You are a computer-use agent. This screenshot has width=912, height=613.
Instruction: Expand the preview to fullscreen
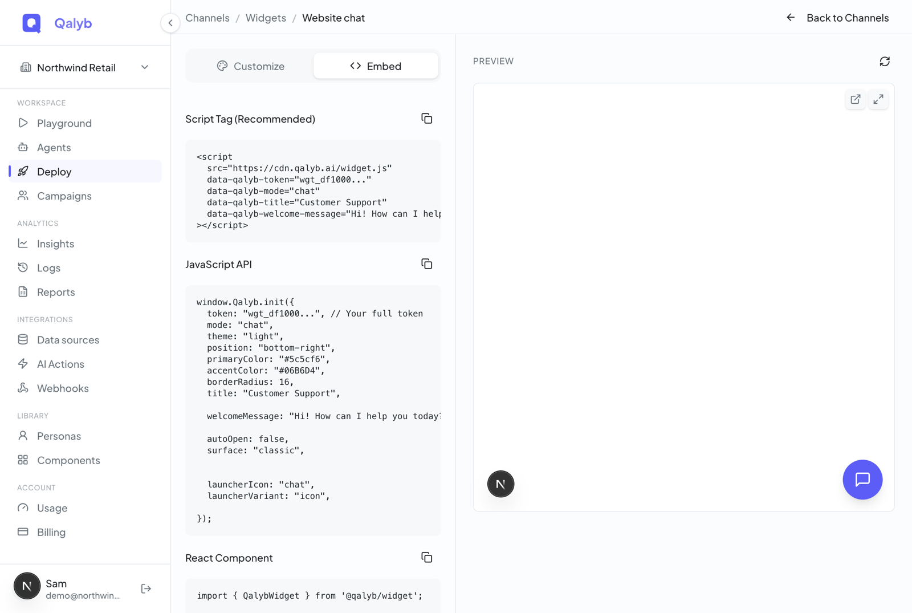pos(878,99)
